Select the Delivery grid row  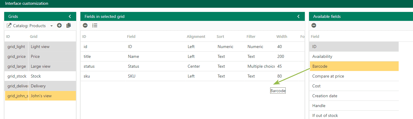pos(40,86)
